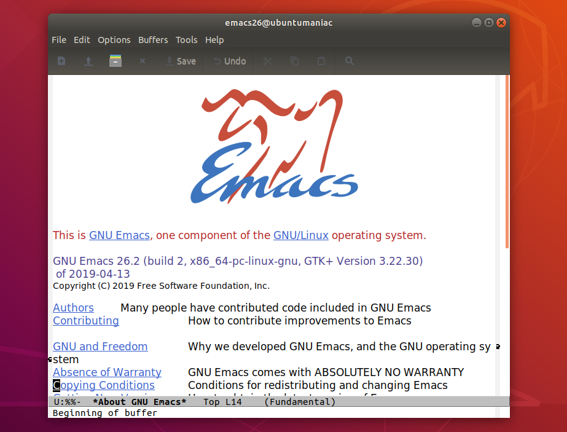This screenshot has width=567, height=432.
Task: Click the Kill Buffer X icon
Action: coord(143,61)
